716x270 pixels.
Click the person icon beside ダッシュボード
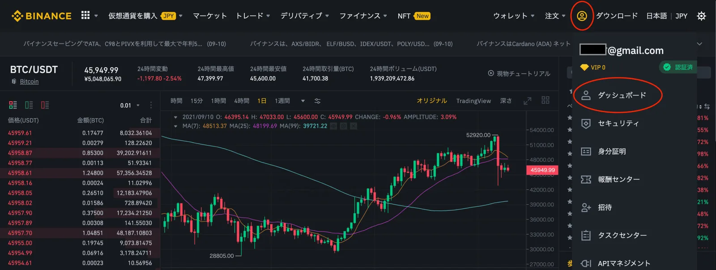(586, 95)
